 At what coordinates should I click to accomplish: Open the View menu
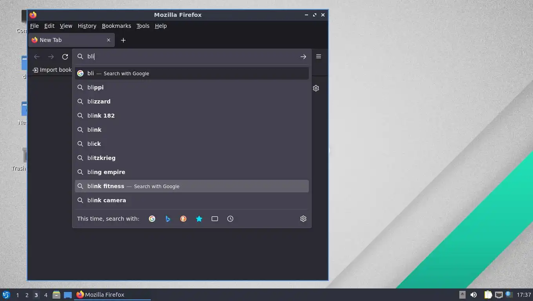click(x=66, y=26)
